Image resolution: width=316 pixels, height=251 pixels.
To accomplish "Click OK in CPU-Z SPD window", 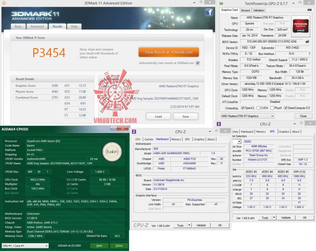I will 305,218.
